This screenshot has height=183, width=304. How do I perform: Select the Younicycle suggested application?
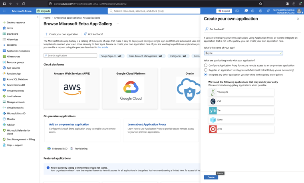tap(241, 92)
